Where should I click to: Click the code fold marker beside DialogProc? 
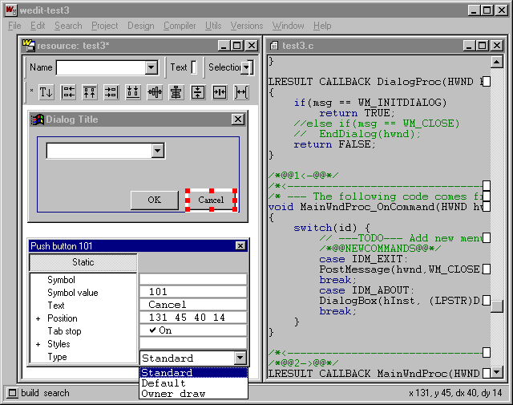(486, 82)
